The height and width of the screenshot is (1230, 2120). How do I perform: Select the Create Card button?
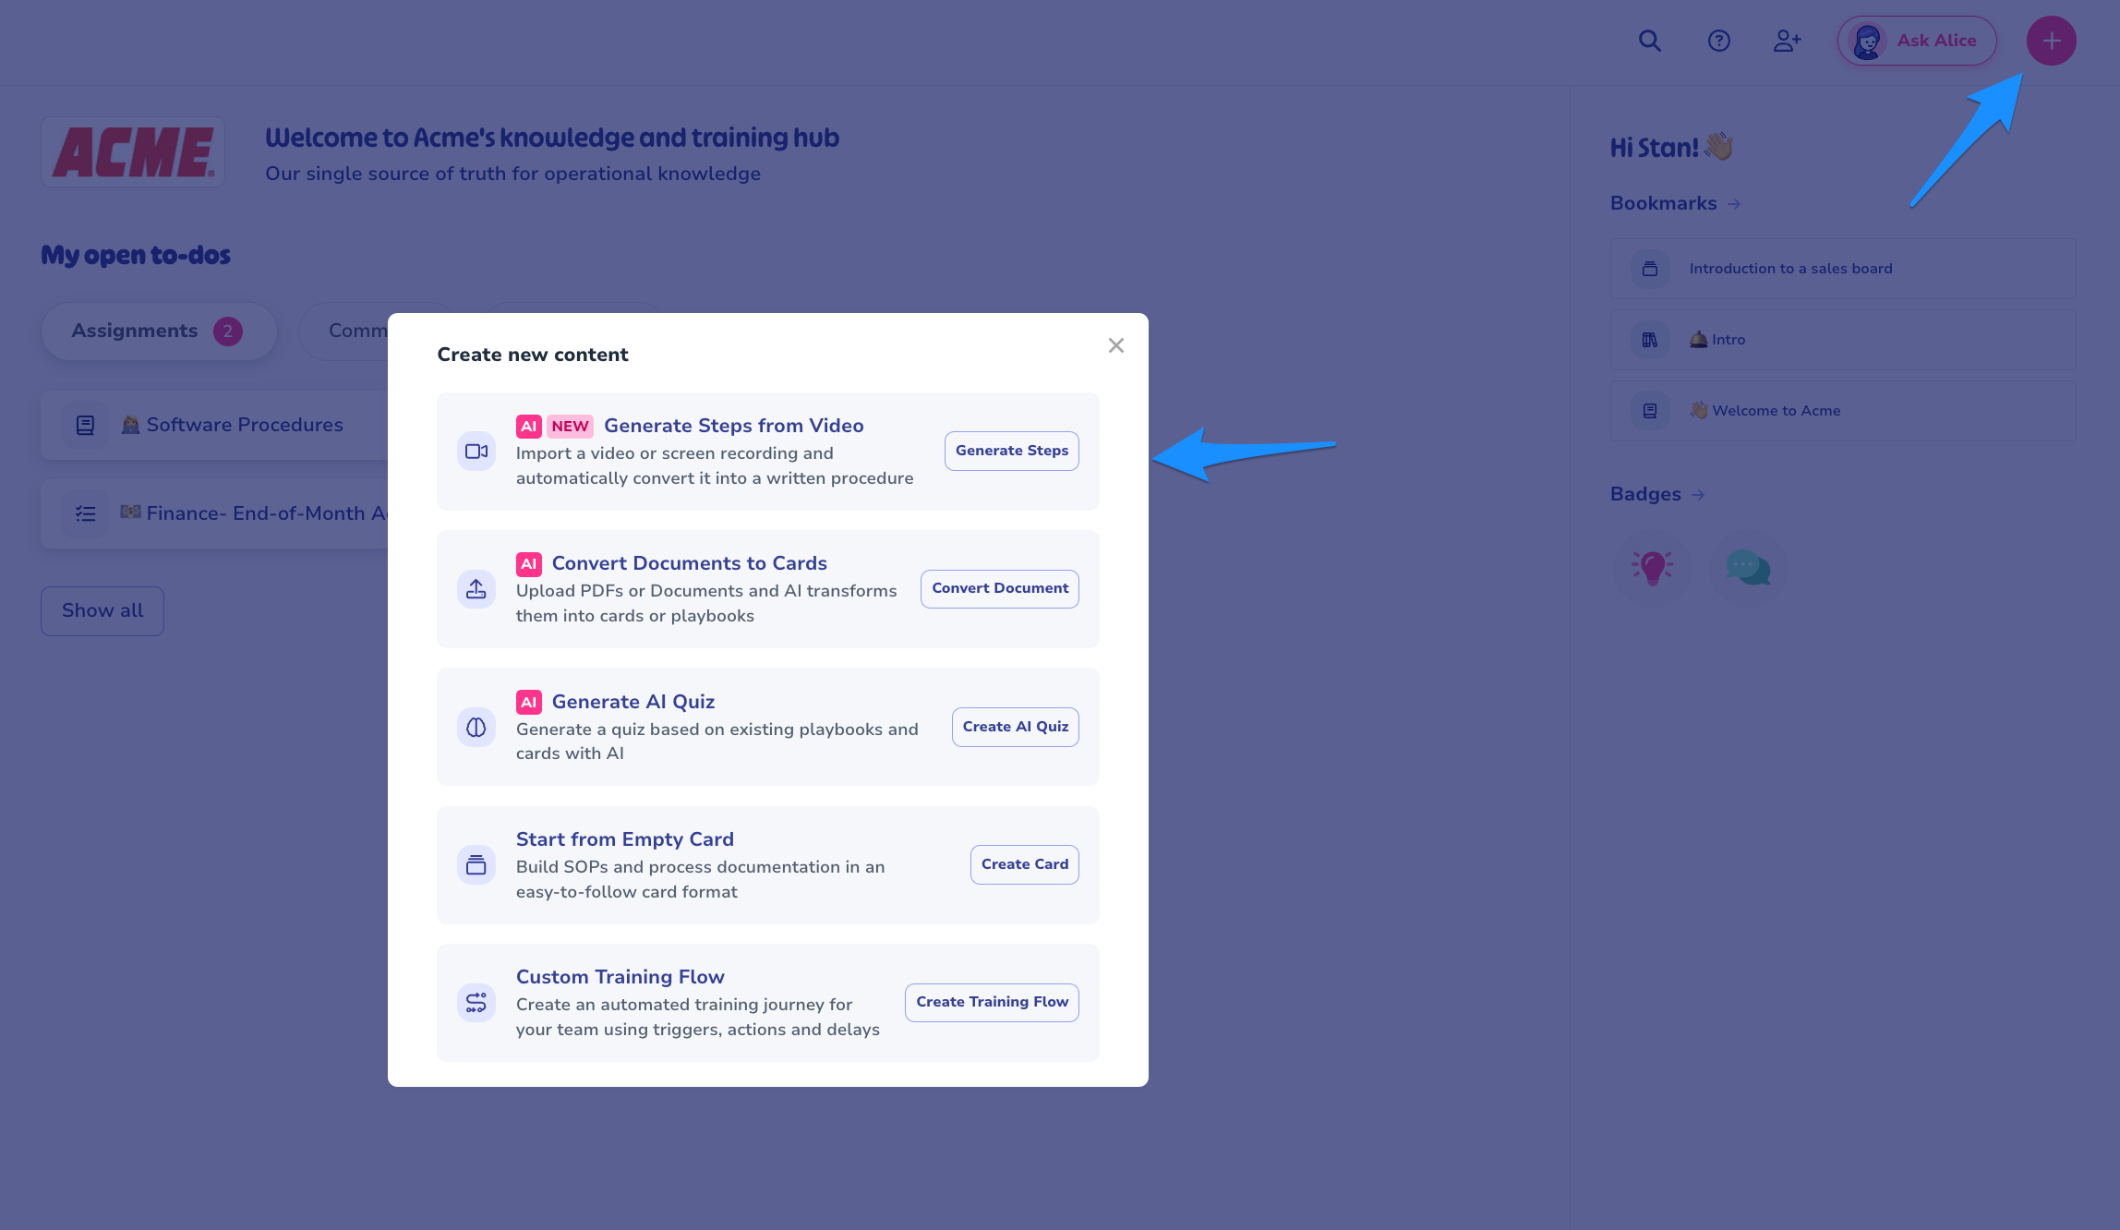1024,864
